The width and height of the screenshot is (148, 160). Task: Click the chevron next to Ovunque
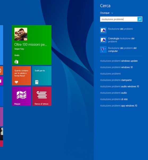112,13
